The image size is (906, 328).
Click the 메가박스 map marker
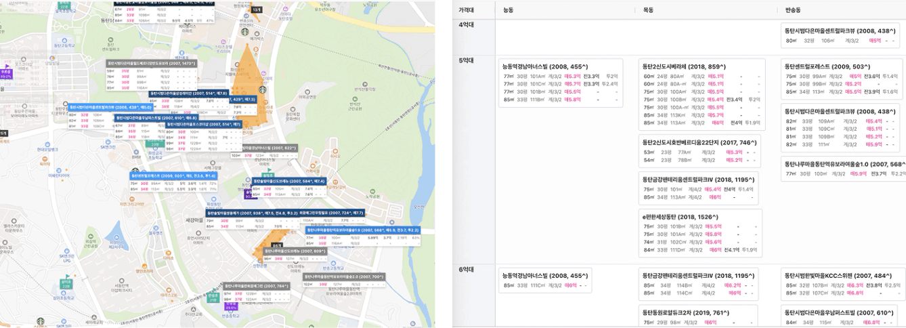257,34
